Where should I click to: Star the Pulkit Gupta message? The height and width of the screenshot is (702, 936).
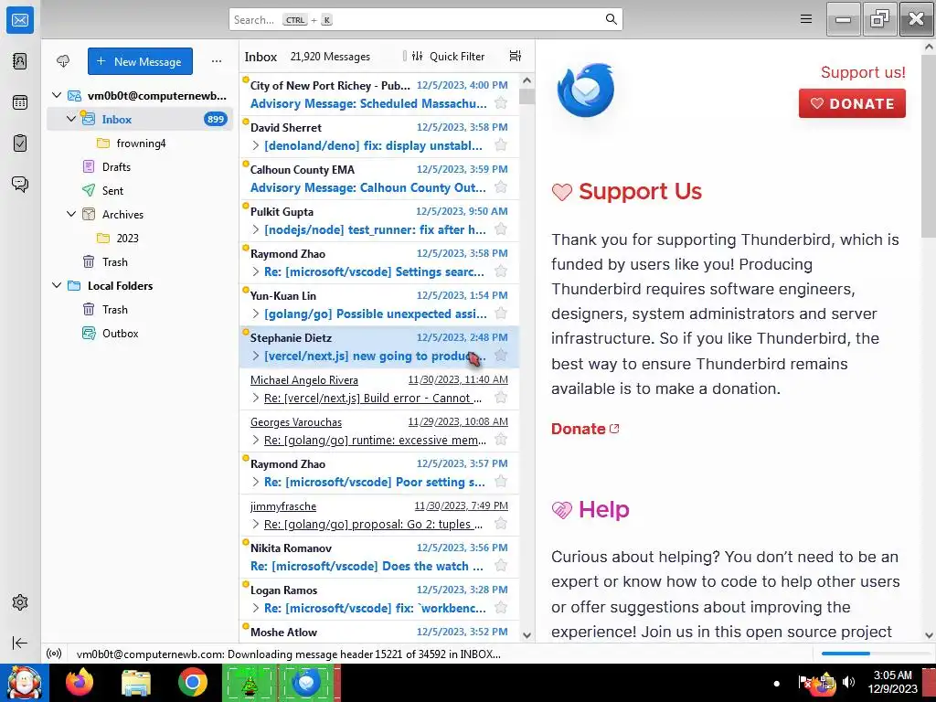coord(501,229)
